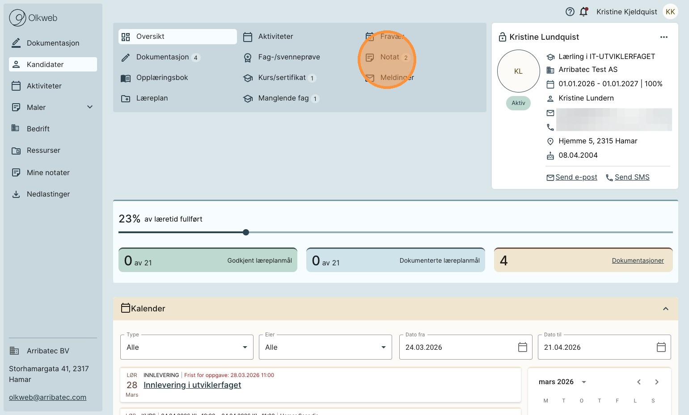Open the Eier dropdown filter

(325, 347)
